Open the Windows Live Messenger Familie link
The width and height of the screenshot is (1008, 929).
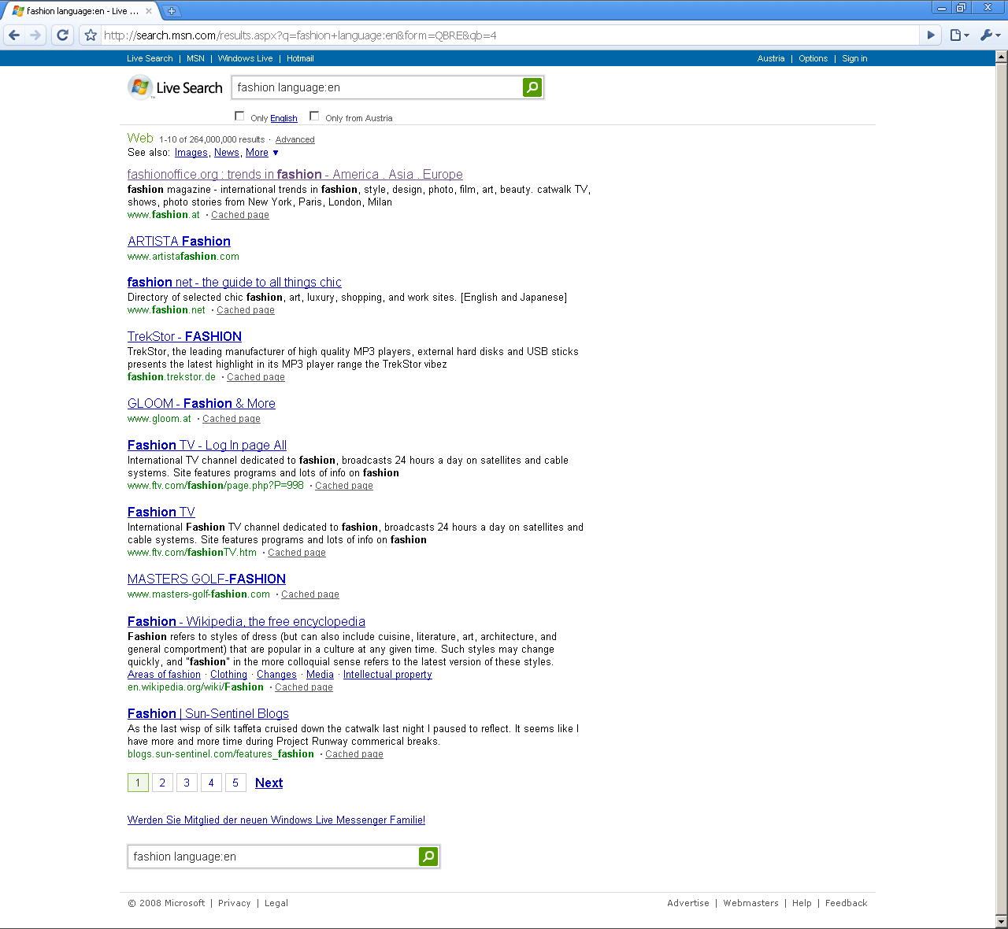276,820
